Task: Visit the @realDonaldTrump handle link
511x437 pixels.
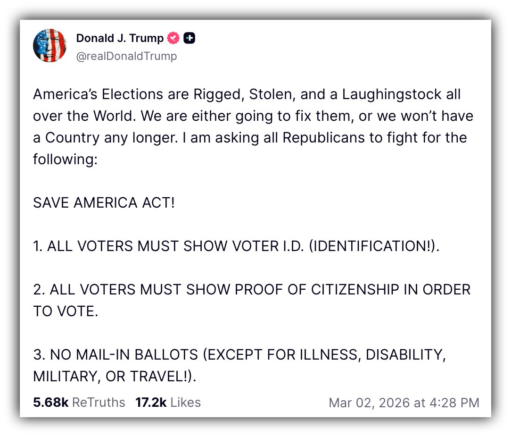Action: 126,56
